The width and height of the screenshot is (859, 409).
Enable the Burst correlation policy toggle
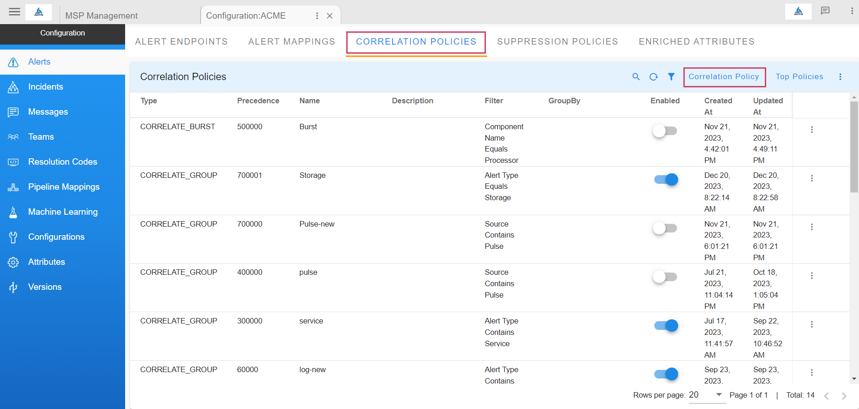tap(665, 131)
